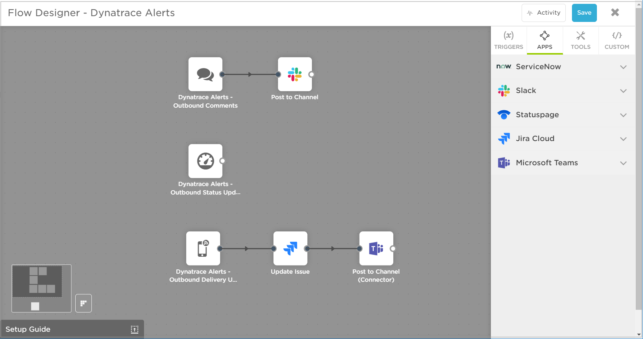Click arrow connecting Update Issue to Teams node
The image size is (643, 339).
[333, 249]
